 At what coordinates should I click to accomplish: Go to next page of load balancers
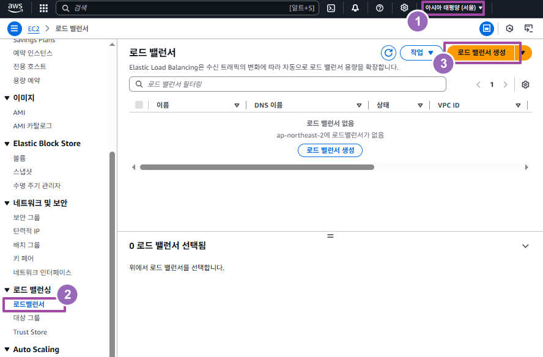click(x=505, y=84)
